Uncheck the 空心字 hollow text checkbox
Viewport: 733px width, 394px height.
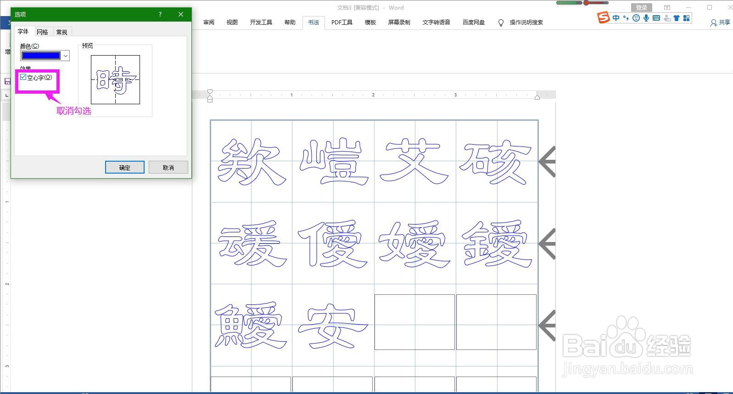click(x=23, y=77)
